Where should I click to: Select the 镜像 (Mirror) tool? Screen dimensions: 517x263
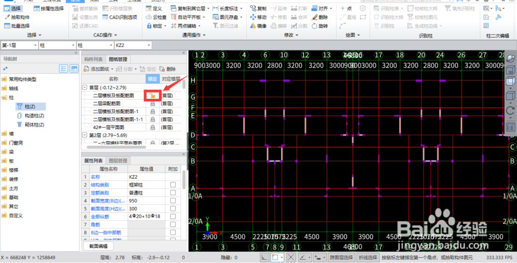pyautogui.click(x=258, y=26)
